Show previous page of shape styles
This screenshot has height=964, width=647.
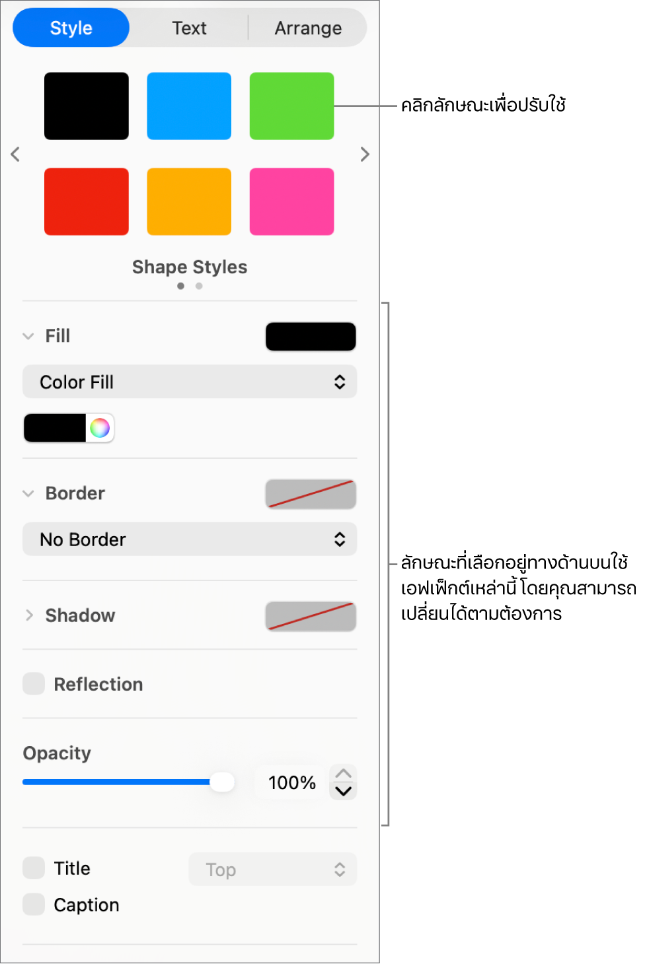point(15,155)
